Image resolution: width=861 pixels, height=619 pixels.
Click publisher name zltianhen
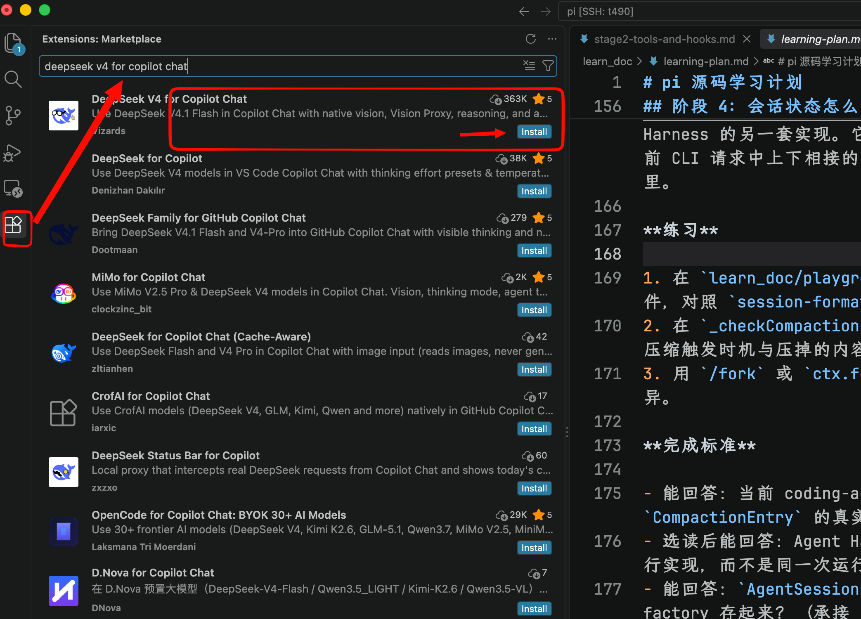click(x=112, y=369)
